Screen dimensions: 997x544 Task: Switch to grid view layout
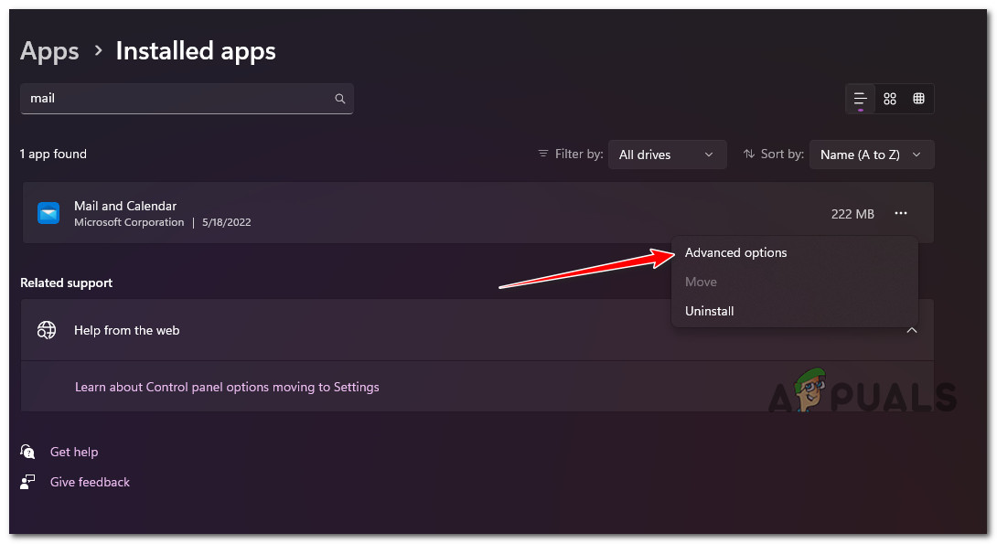tap(890, 99)
